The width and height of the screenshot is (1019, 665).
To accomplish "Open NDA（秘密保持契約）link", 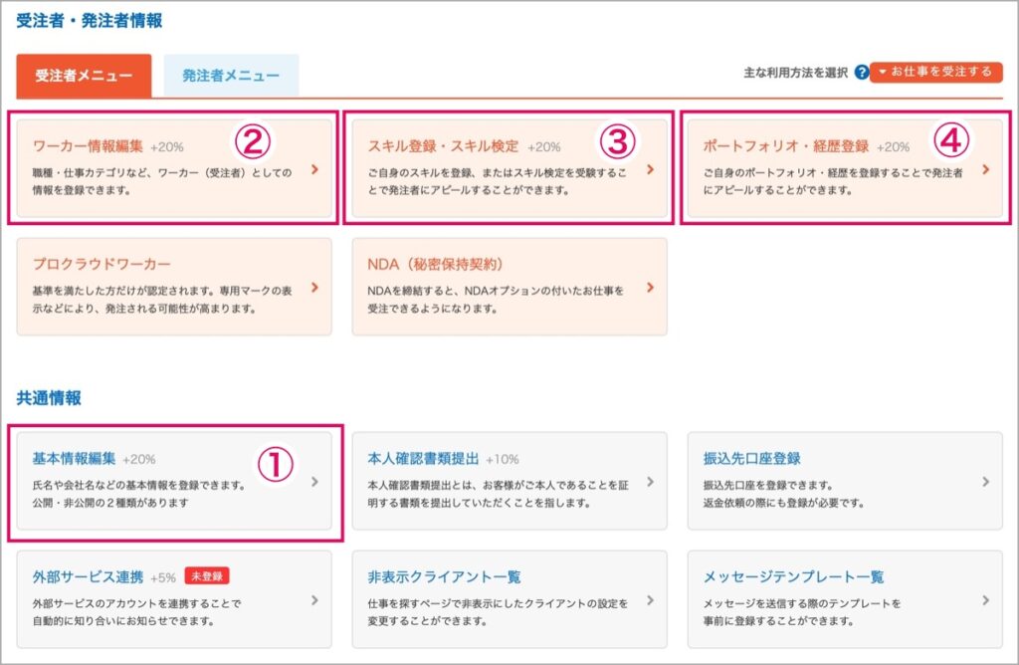I will tap(436, 264).
